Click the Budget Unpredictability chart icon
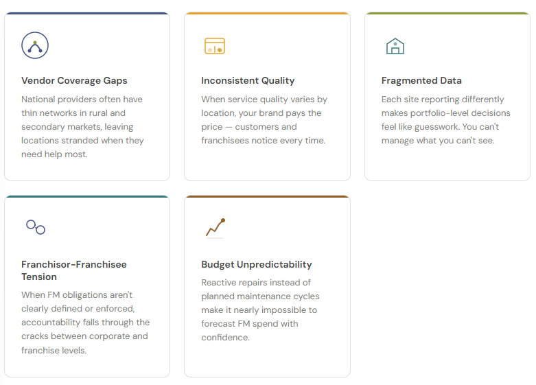 (215, 228)
